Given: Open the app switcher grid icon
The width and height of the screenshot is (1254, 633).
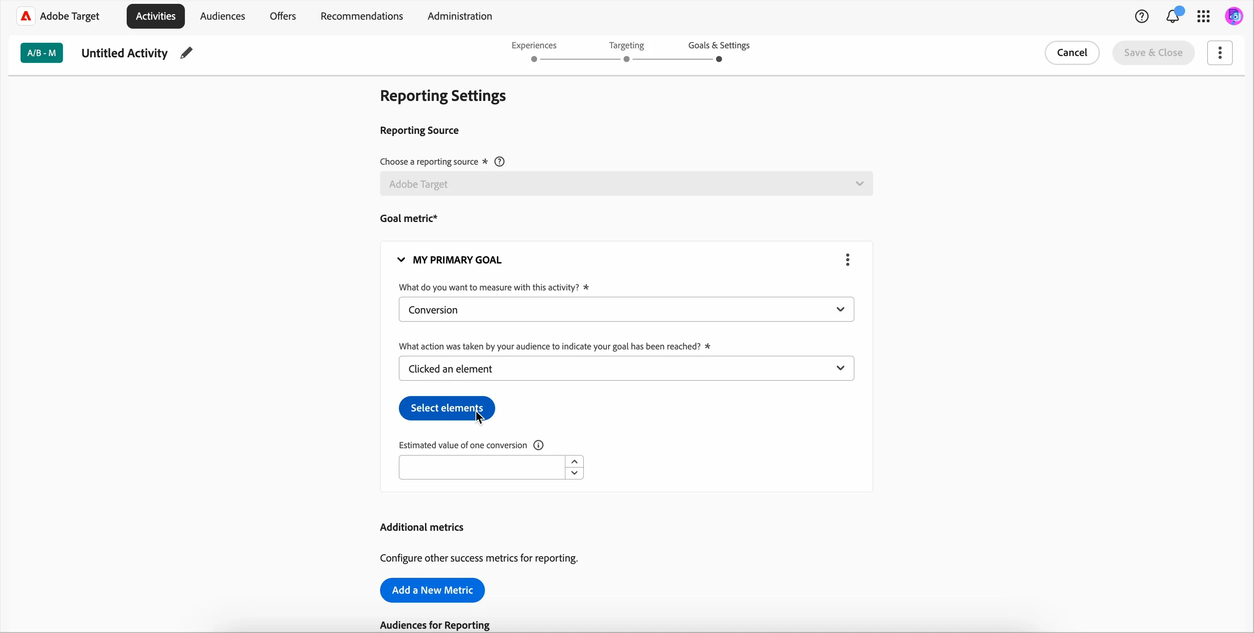Looking at the screenshot, I should (1203, 17).
